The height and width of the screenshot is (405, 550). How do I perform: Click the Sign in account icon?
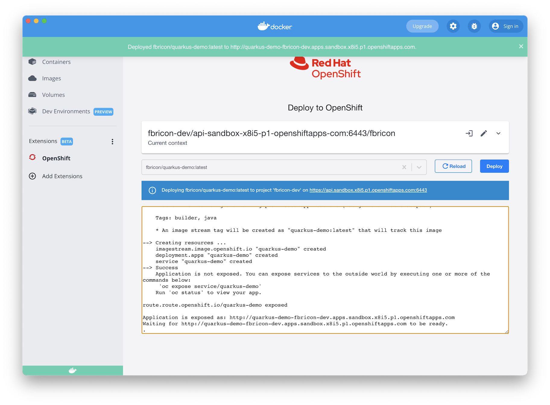coord(495,26)
